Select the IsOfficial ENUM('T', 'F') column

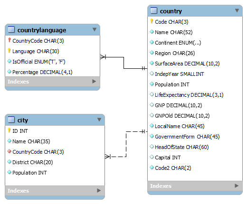pos(39,62)
